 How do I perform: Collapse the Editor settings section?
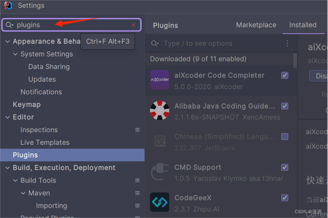click(7, 117)
